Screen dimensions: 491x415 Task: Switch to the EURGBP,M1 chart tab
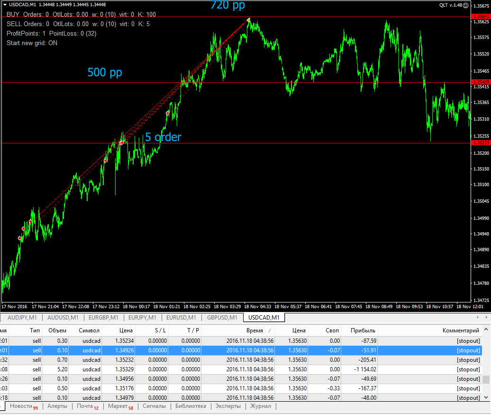[x=103, y=318]
